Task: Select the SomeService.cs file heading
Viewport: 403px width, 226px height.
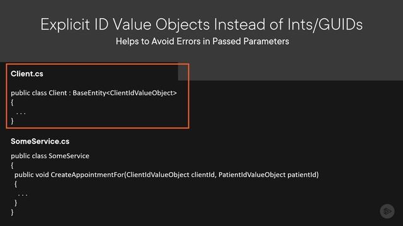Action: [x=40, y=141]
